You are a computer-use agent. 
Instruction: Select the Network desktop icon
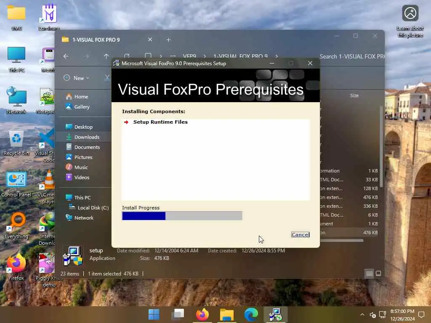[x=16, y=101]
